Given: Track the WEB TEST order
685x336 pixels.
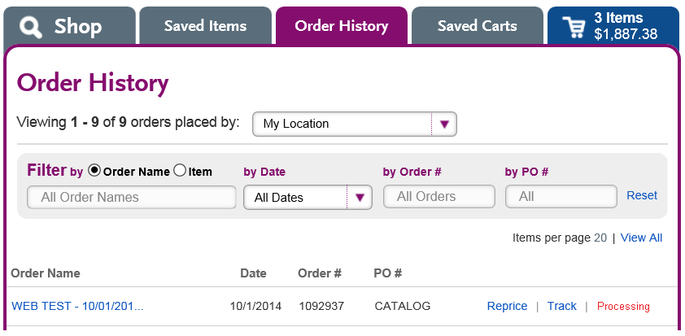Looking at the screenshot, I should tap(562, 306).
